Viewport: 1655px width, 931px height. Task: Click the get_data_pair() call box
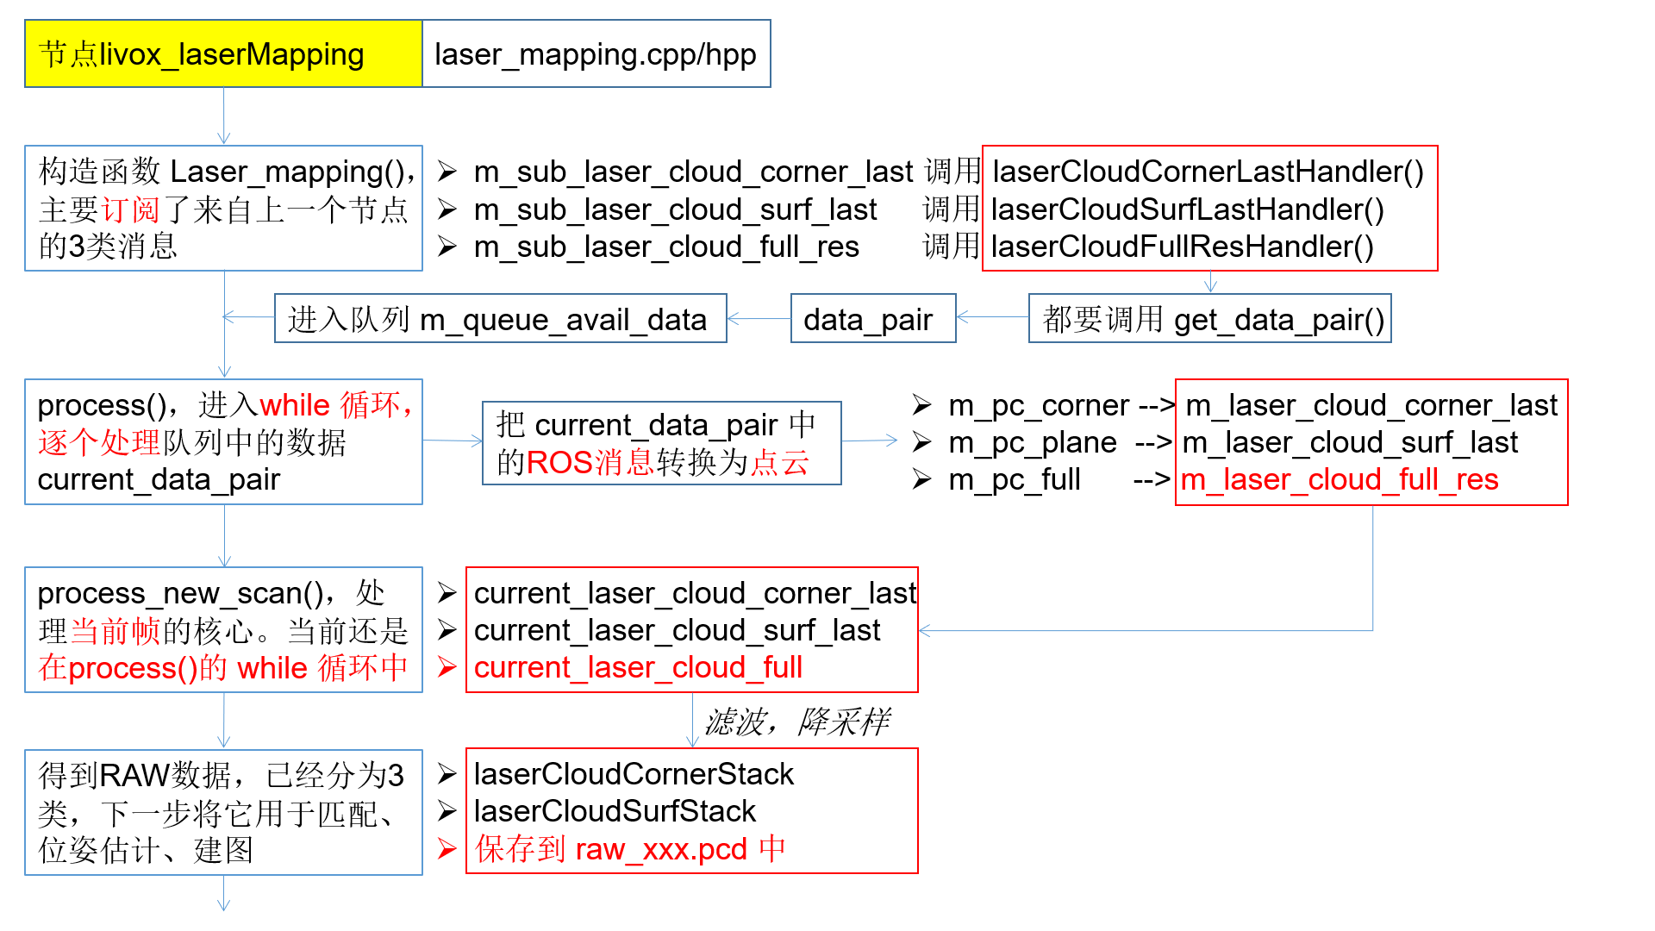coord(1209,319)
